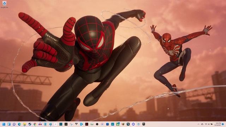The width and height of the screenshot is (226, 127).
Task: Open the clock and date flyout
Action: (x=218, y=124)
